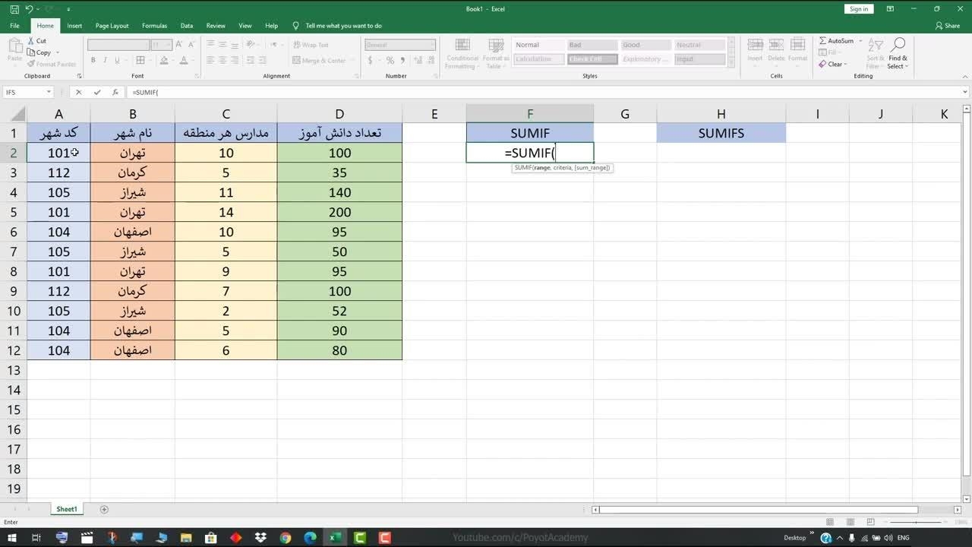Collapse the ribbon using the caret
972x547 pixels.
click(965, 76)
